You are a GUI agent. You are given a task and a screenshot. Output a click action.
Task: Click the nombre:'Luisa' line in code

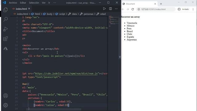[x=51, y=105]
